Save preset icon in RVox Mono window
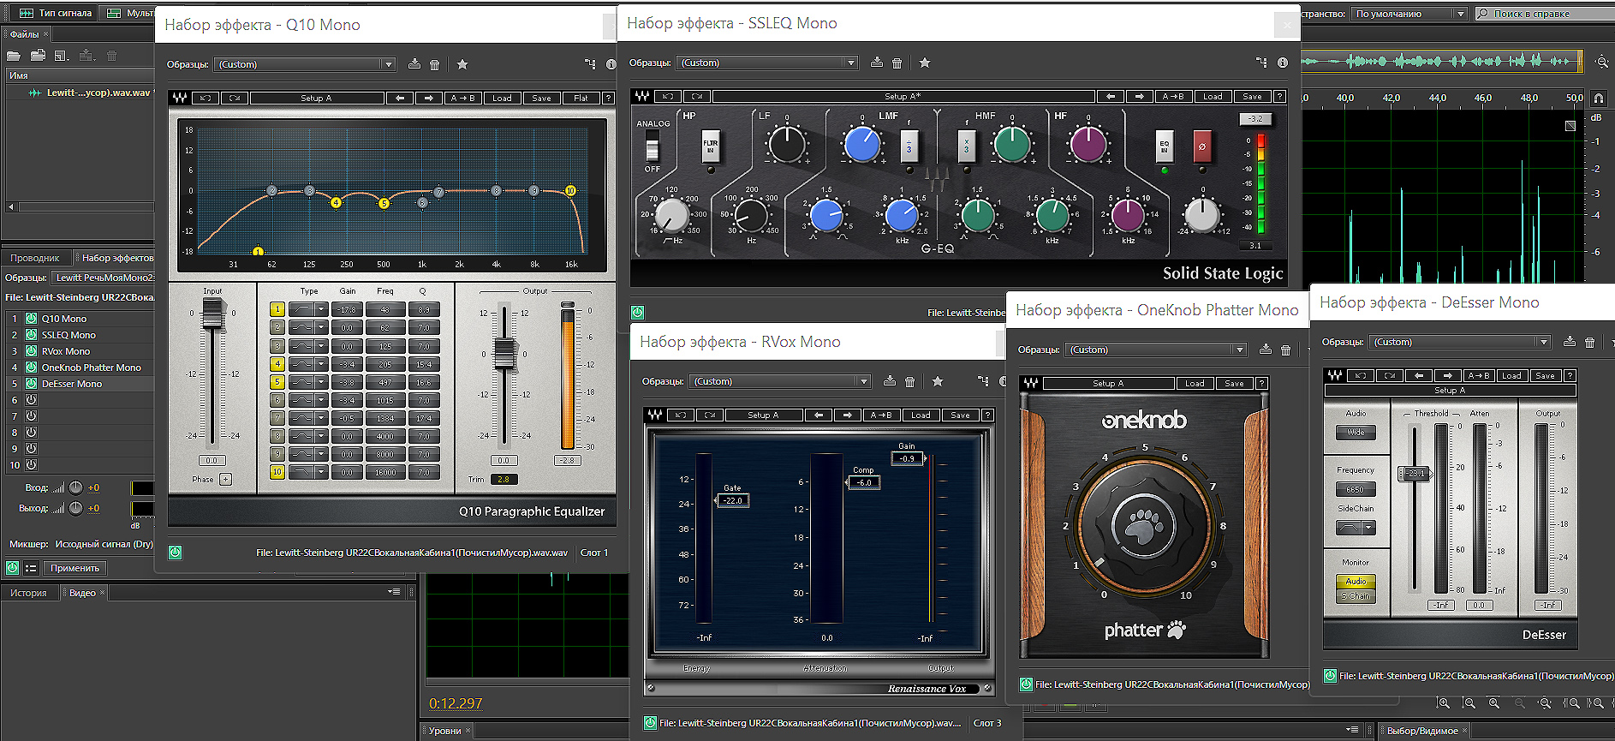The height and width of the screenshot is (741, 1615). (x=890, y=381)
